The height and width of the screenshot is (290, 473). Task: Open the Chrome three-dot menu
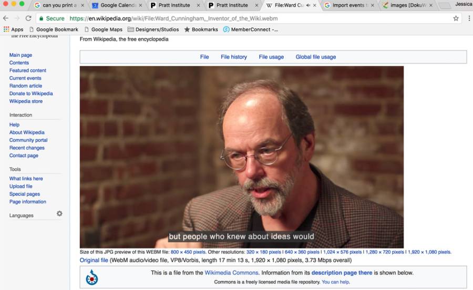click(469, 18)
